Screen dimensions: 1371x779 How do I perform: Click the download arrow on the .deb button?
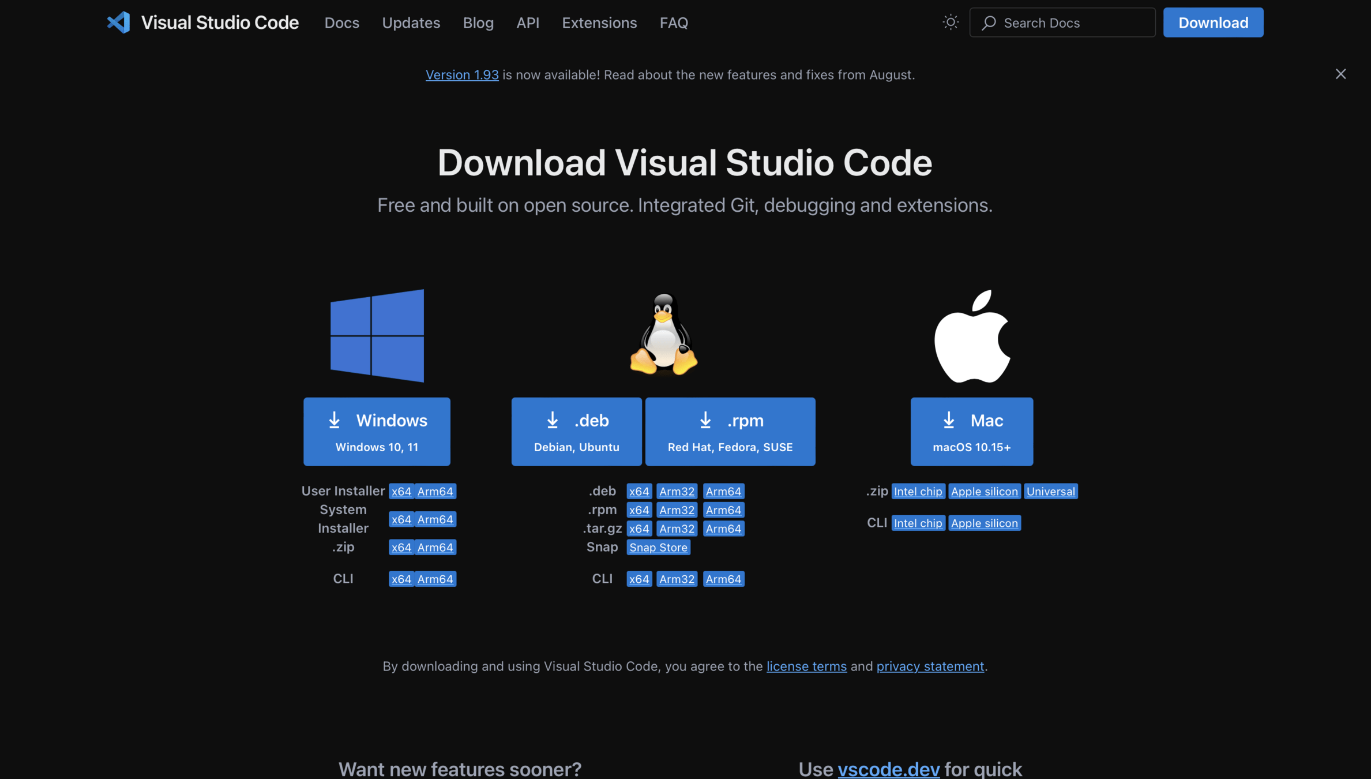point(553,420)
